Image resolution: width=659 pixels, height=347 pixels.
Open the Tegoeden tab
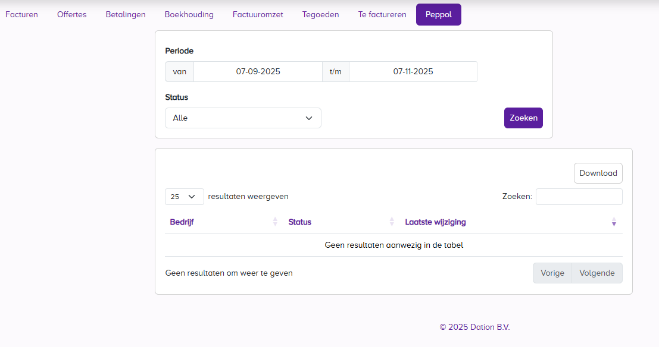[x=321, y=15]
